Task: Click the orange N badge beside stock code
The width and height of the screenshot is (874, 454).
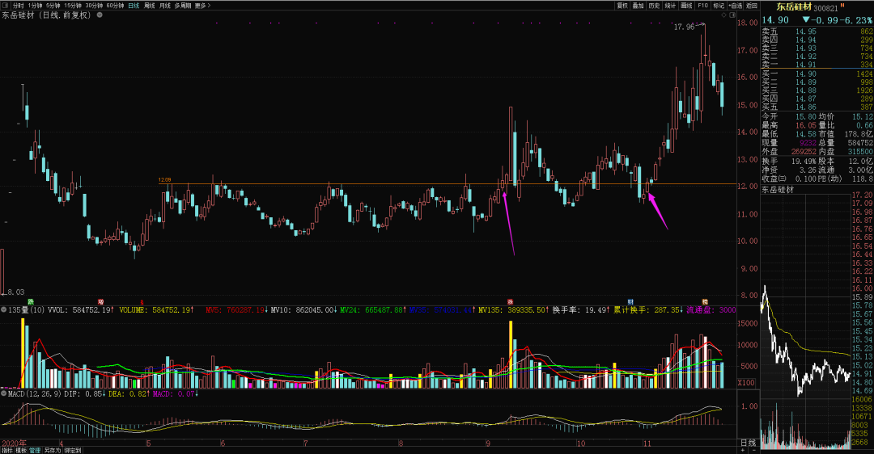Action: [x=842, y=5]
